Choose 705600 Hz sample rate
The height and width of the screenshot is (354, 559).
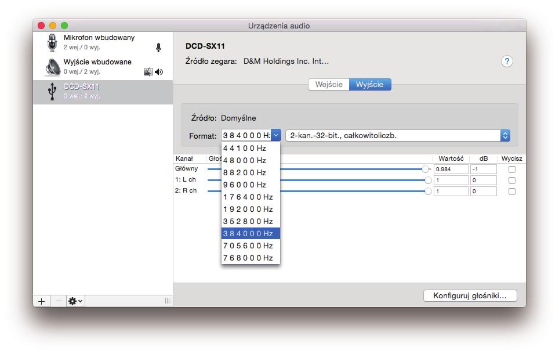[251, 245]
